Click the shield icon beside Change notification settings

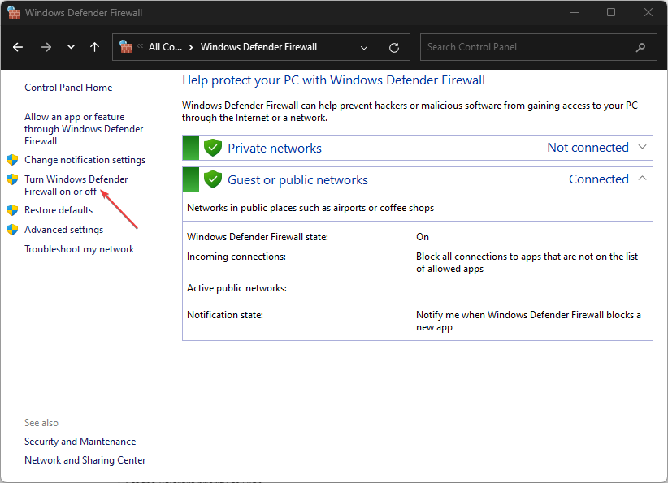click(x=12, y=160)
